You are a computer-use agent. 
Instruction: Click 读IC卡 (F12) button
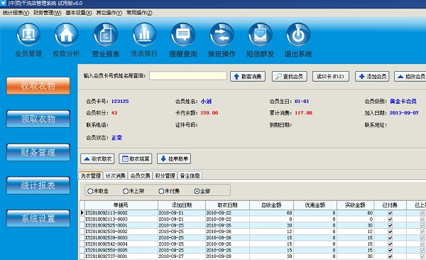tap(331, 77)
